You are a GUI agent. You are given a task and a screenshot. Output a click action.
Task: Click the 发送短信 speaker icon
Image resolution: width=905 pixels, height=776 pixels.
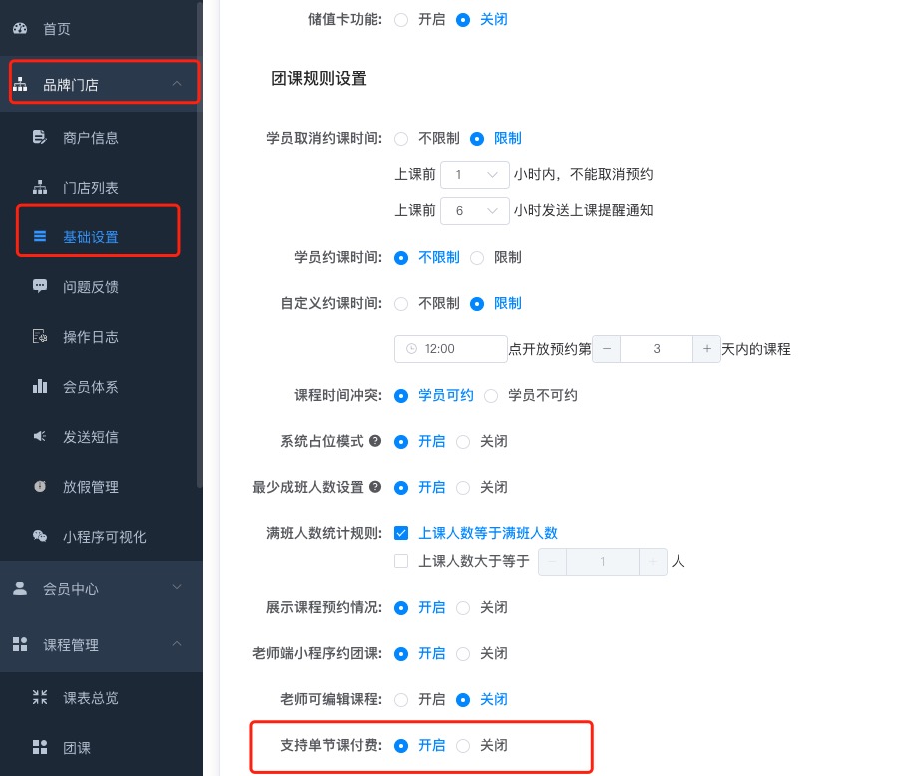tap(40, 437)
